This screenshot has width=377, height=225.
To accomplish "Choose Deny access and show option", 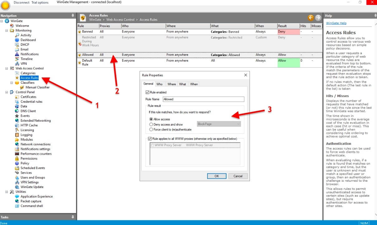I will (x=151, y=124).
